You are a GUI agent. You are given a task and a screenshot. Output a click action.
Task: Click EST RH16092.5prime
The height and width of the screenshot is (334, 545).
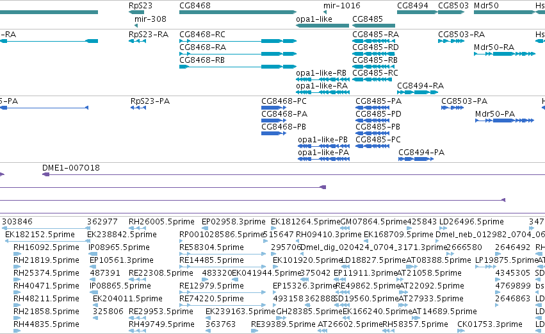click(46, 247)
